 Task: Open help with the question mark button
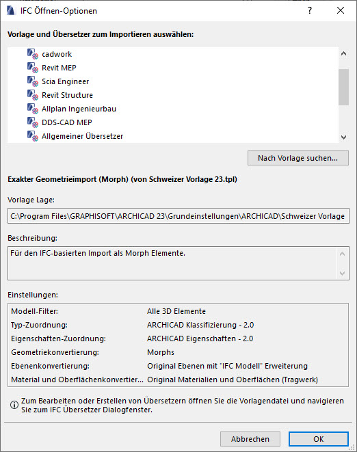point(310,11)
